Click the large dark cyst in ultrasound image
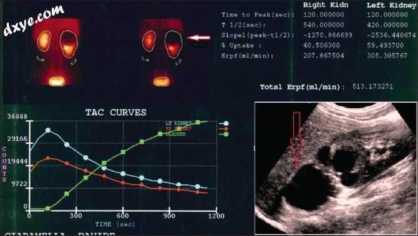Image resolution: width=418 pixels, height=236 pixels. (309, 187)
